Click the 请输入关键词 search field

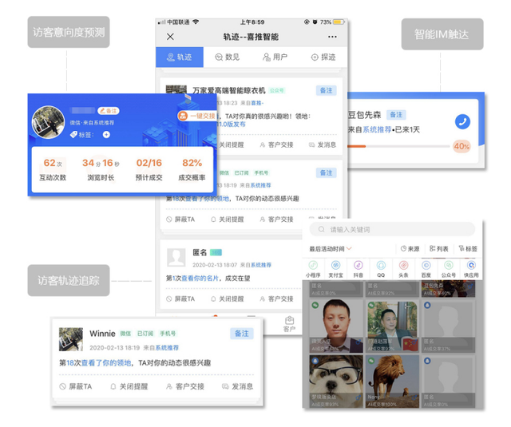coord(392,229)
